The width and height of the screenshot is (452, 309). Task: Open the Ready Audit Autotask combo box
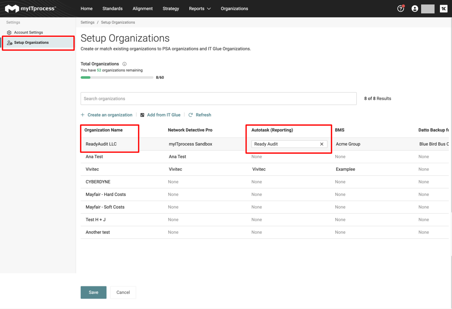click(x=290, y=144)
